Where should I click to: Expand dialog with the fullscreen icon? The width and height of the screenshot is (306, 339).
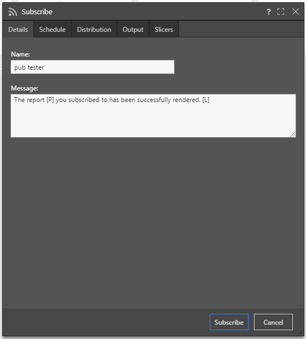pyautogui.click(x=281, y=12)
